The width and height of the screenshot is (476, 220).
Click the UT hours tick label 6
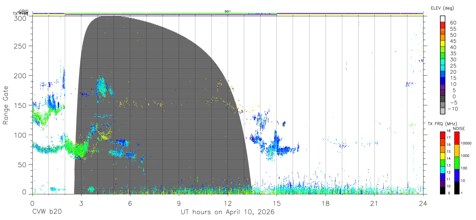point(130,203)
